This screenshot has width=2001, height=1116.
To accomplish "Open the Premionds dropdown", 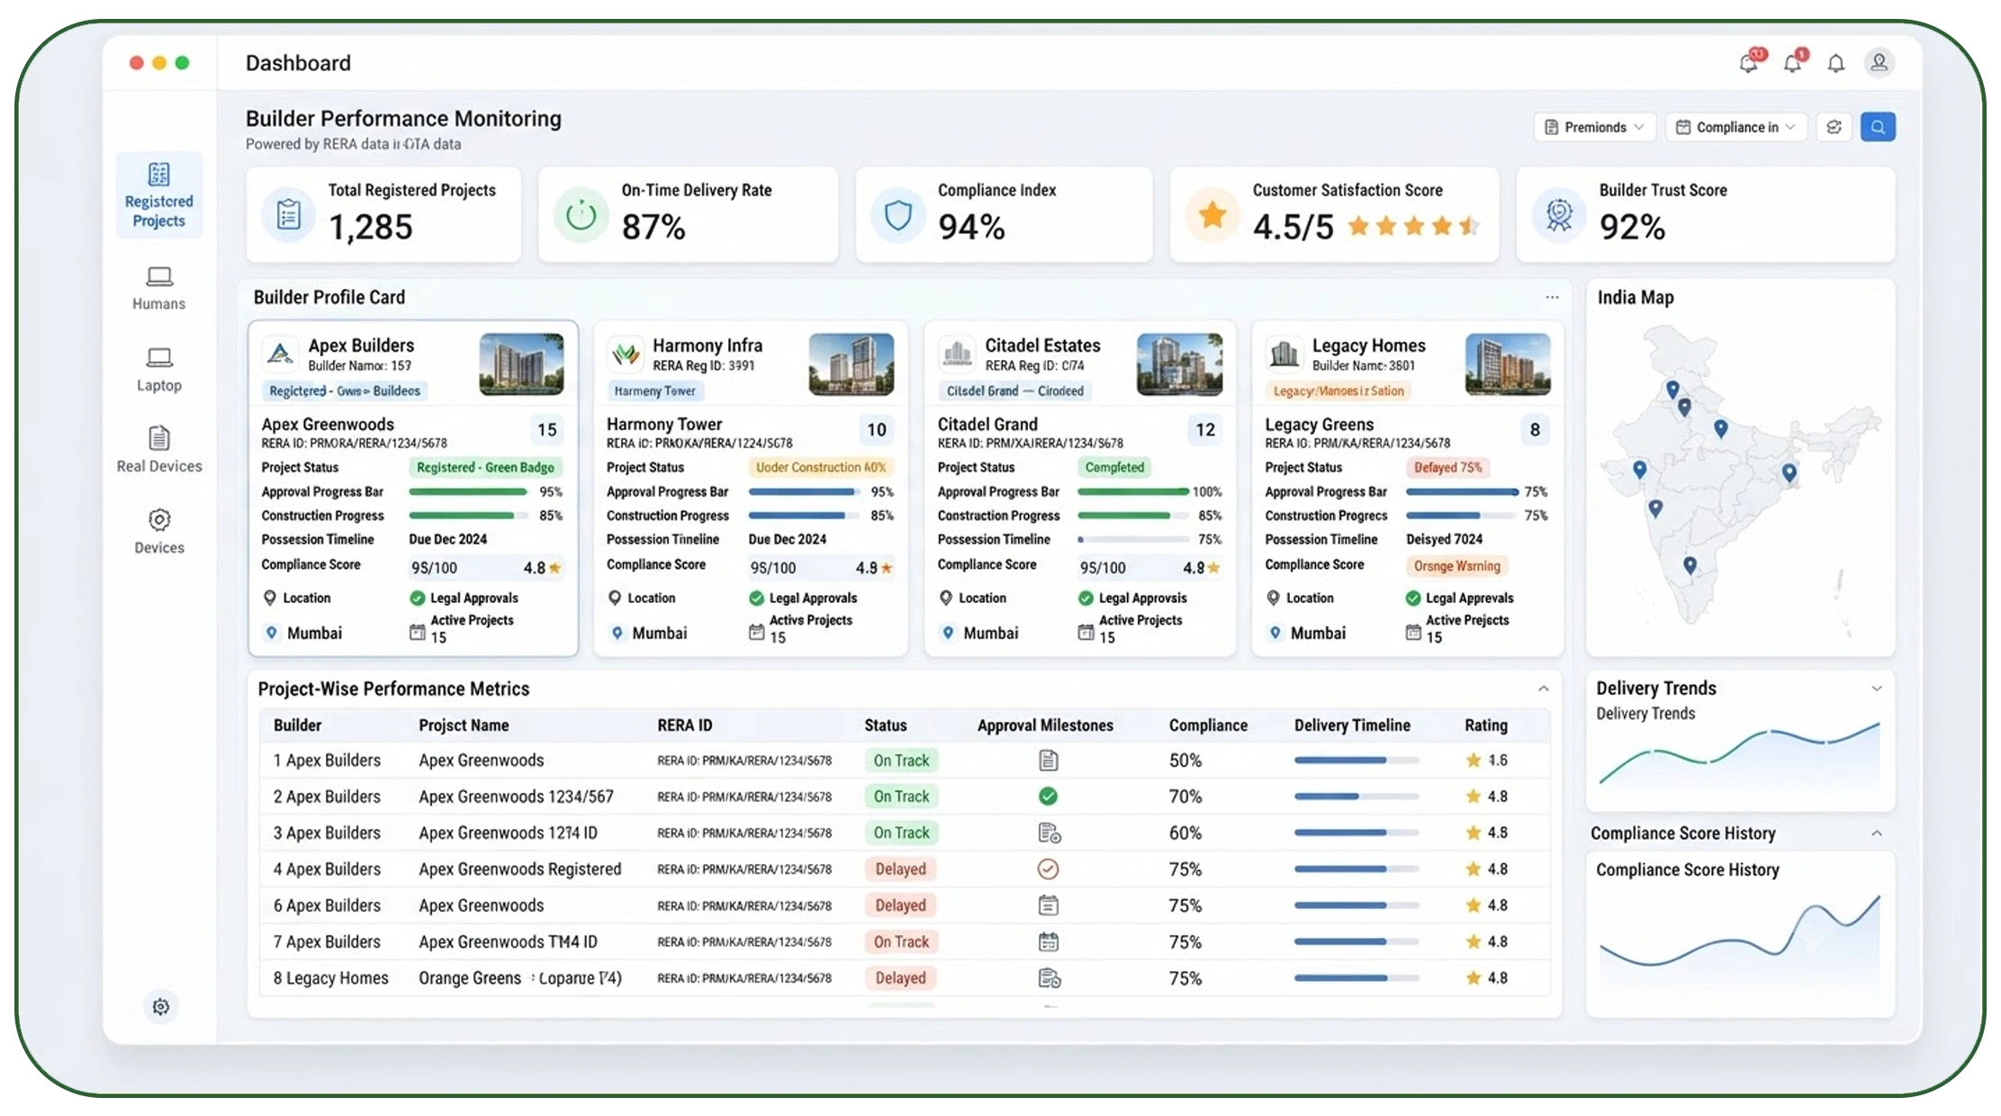I will [x=1594, y=127].
